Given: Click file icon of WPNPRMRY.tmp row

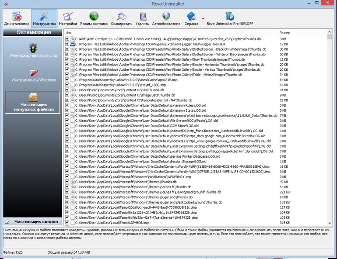Looking at the screenshot, I should click(x=72, y=176).
